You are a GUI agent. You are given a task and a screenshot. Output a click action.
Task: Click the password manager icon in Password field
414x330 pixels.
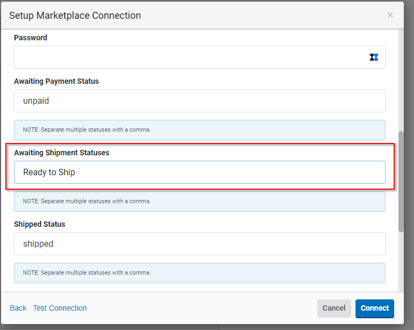pyautogui.click(x=374, y=57)
